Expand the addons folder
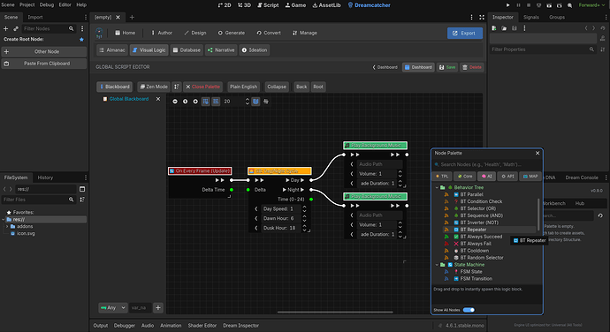The image size is (610, 332). point(7,226)
